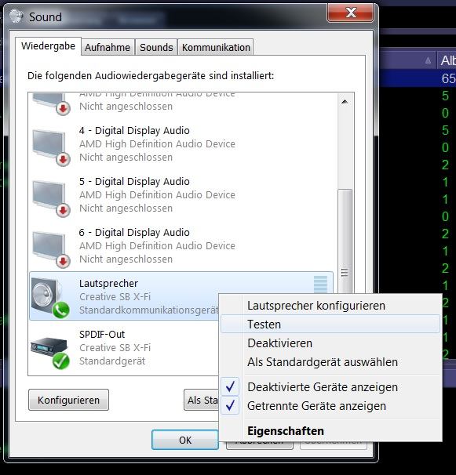This screenshot has width=456, height=475.
Task: Click the device list scroll up arrow
Action: pos(345,101)
